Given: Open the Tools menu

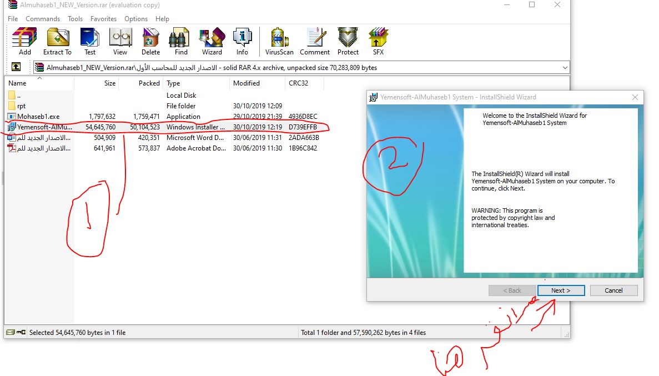Looking at the screenshot, I should [x=76, y=19].
